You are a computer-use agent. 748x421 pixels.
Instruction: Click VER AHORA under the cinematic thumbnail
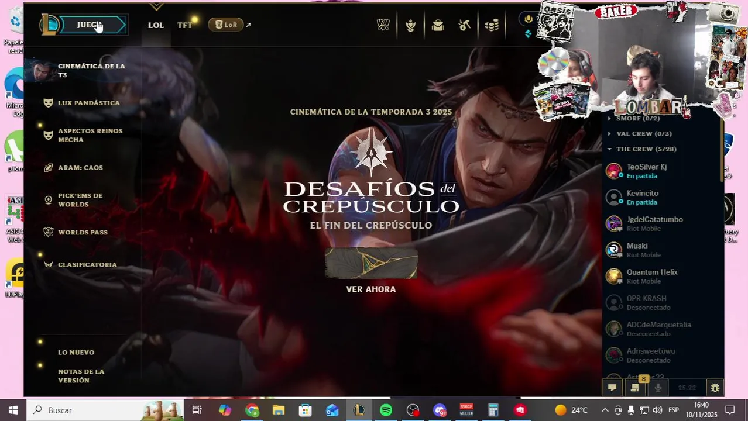pyautogui.click(x=371, y=289)
